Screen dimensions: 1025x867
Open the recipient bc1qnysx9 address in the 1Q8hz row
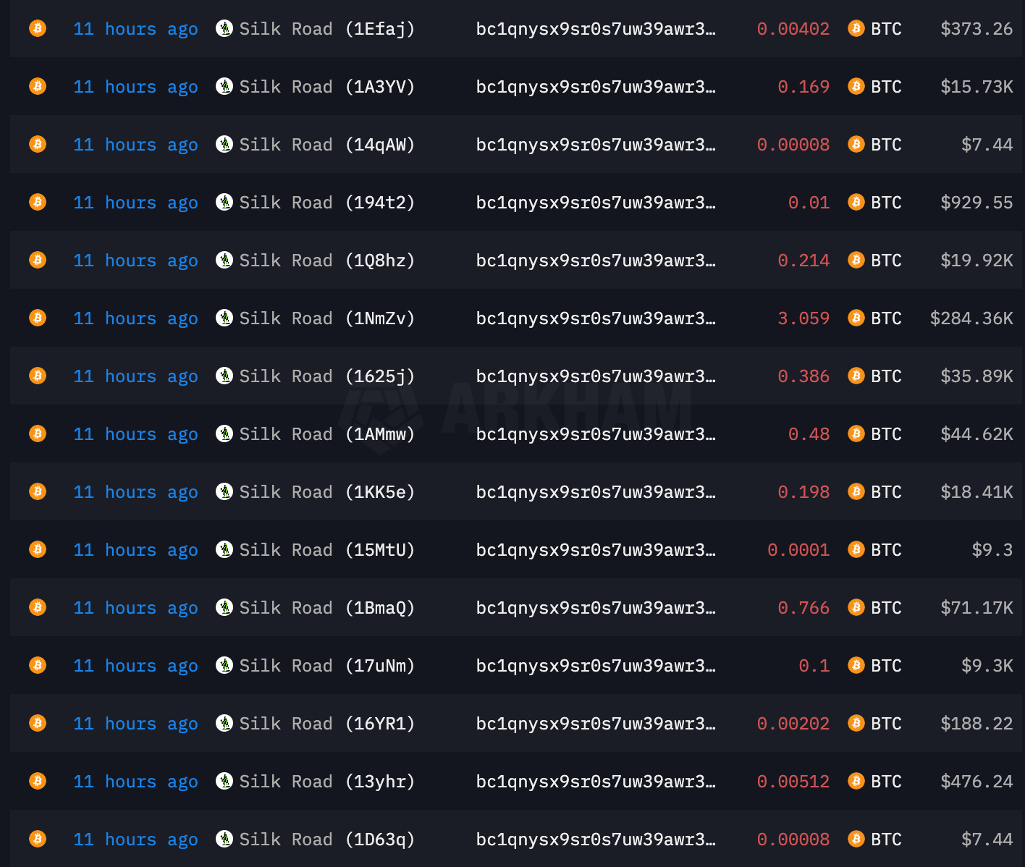coord(595,261)
